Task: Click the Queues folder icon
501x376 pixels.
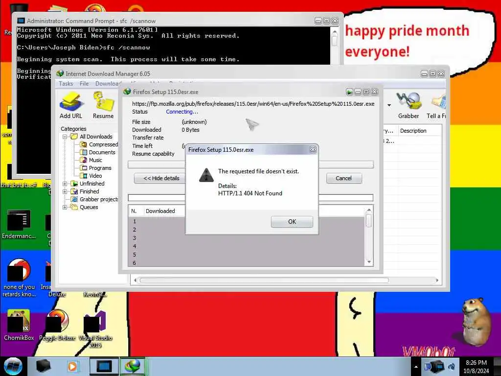Action: click(x=74, y=207)
